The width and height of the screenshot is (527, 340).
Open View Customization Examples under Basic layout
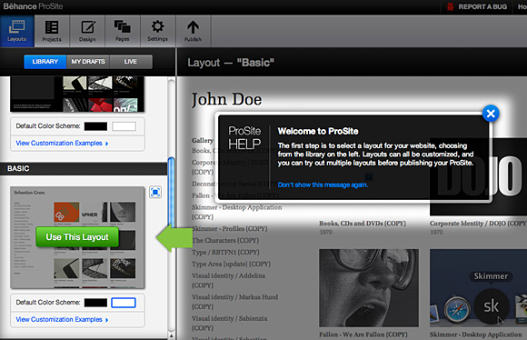point(62,319)
